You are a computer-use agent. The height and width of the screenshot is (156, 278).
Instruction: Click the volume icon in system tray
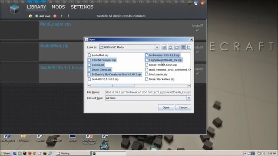(x=263, y=153)
